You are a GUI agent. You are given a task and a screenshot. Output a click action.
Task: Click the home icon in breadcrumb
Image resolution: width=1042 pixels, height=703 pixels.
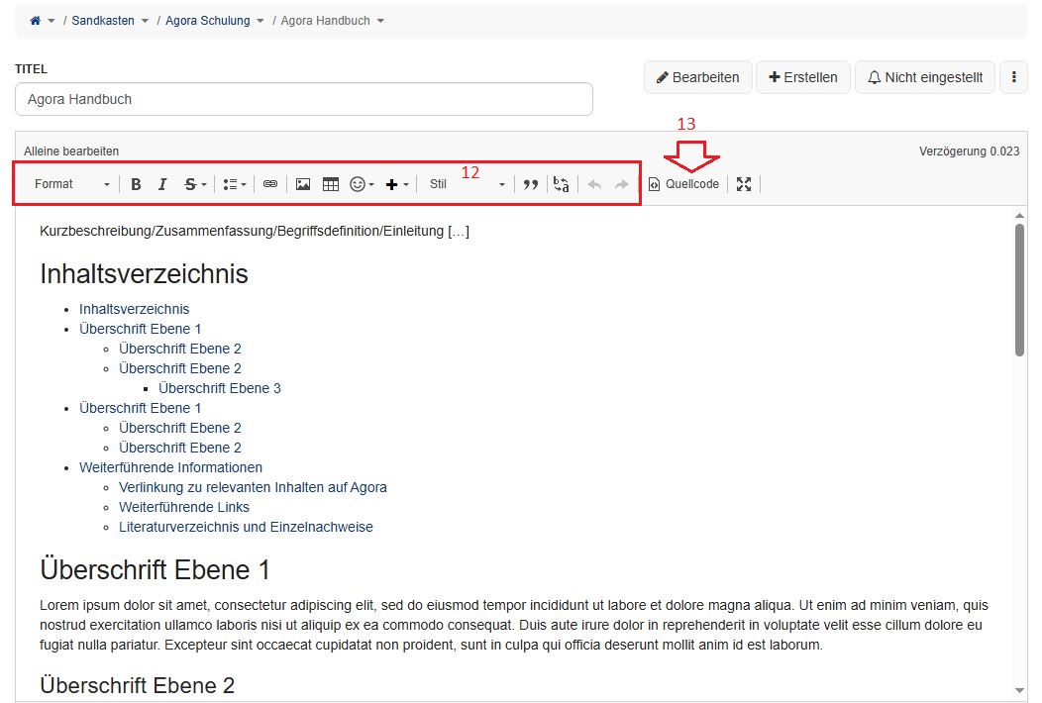[x=37, y=21]
